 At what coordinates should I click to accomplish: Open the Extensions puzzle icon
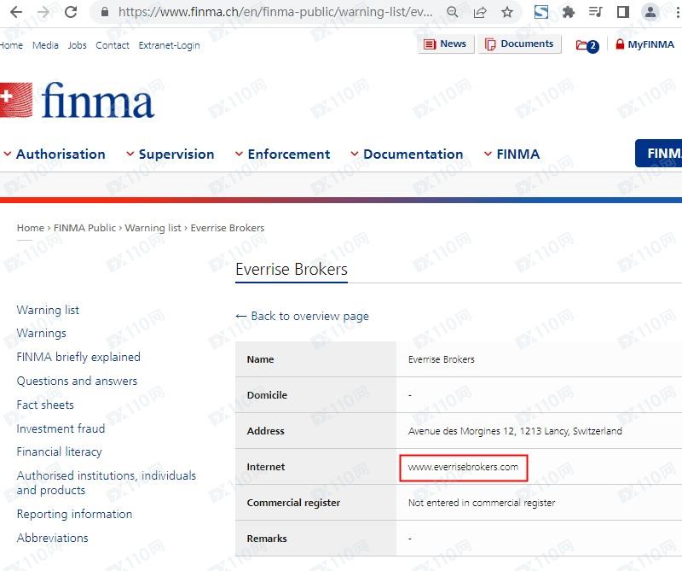click(x=569, y=12)
